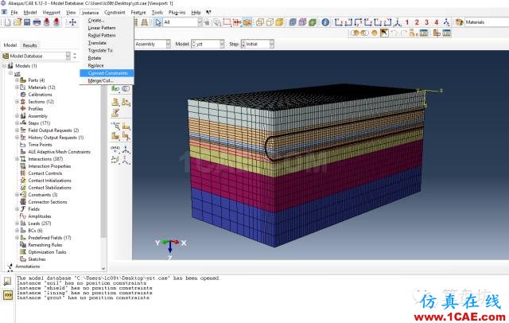Expand the Interactions (387) tree node
Viewport: 509px width, 323px height.
click(17, 159)
